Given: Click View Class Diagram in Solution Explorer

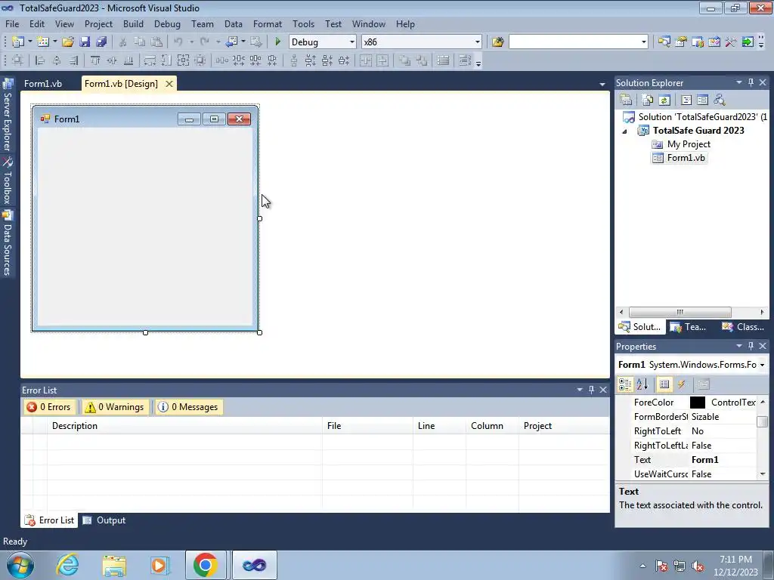Looking at the screenshot, I should click(x=720, y=100).
